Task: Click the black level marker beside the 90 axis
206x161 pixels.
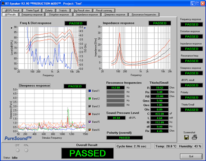Action: (x=12, y=28)
